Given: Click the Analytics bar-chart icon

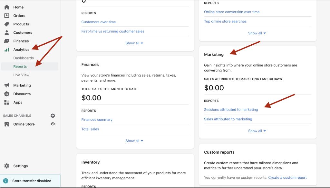Looking at the screenshot, I should pos(7,49).
